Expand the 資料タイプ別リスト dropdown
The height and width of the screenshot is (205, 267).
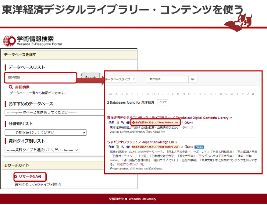(42, 150)
